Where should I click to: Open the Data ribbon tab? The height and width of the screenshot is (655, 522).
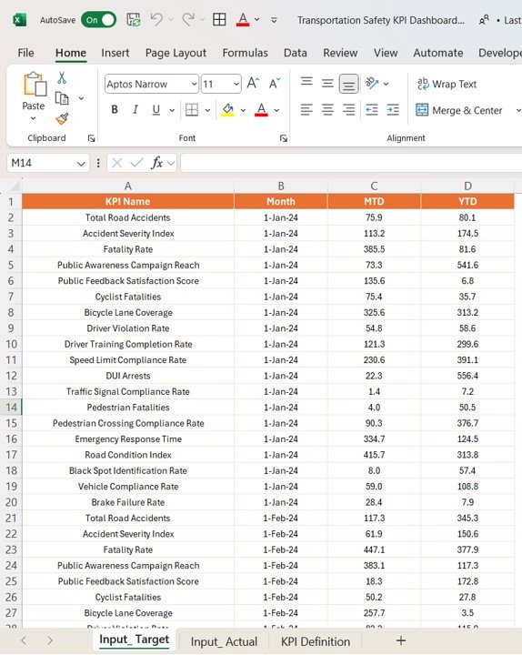pyautogui.click(x=296, y=53)
